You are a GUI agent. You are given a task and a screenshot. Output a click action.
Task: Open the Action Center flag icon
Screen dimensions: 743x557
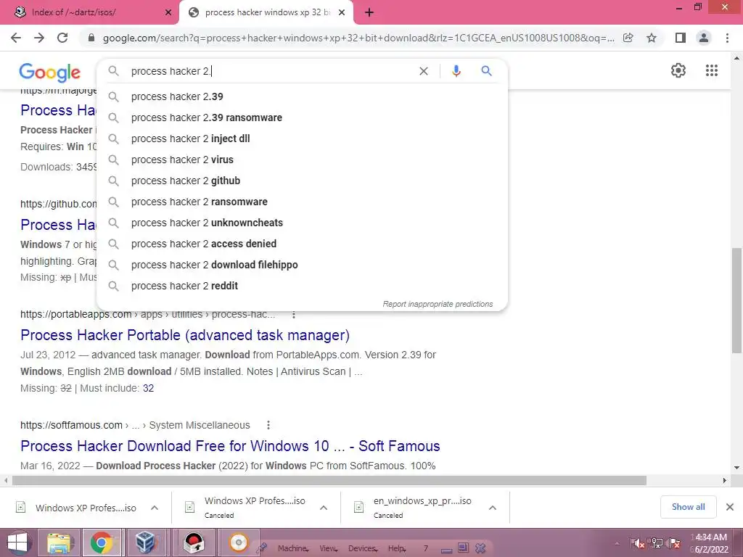(x=675, y=543)
